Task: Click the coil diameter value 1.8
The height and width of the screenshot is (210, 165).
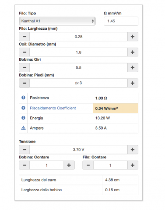Action: (x=78, y=52)
